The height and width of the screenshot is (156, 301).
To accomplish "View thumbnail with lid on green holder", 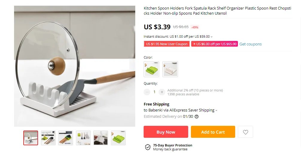I will click(x=48, y=138).
